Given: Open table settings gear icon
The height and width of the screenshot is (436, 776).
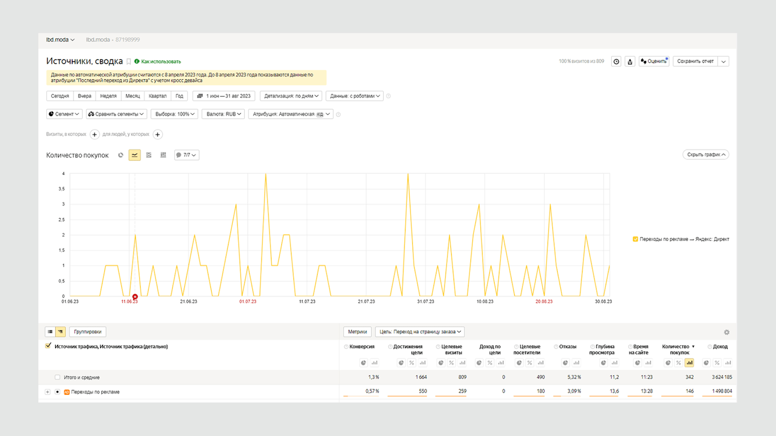Looking at the screenshot, I should coord(727,332).
